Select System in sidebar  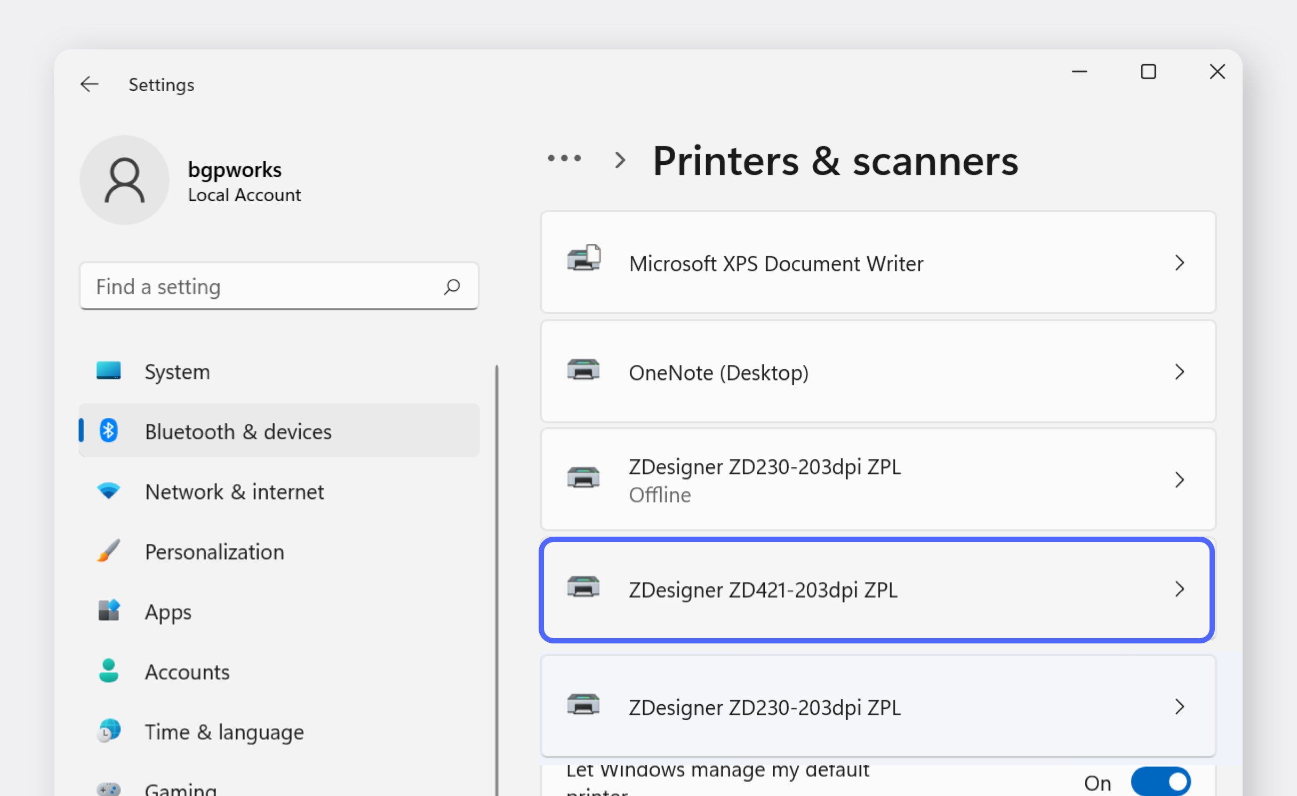pos(177,371)
